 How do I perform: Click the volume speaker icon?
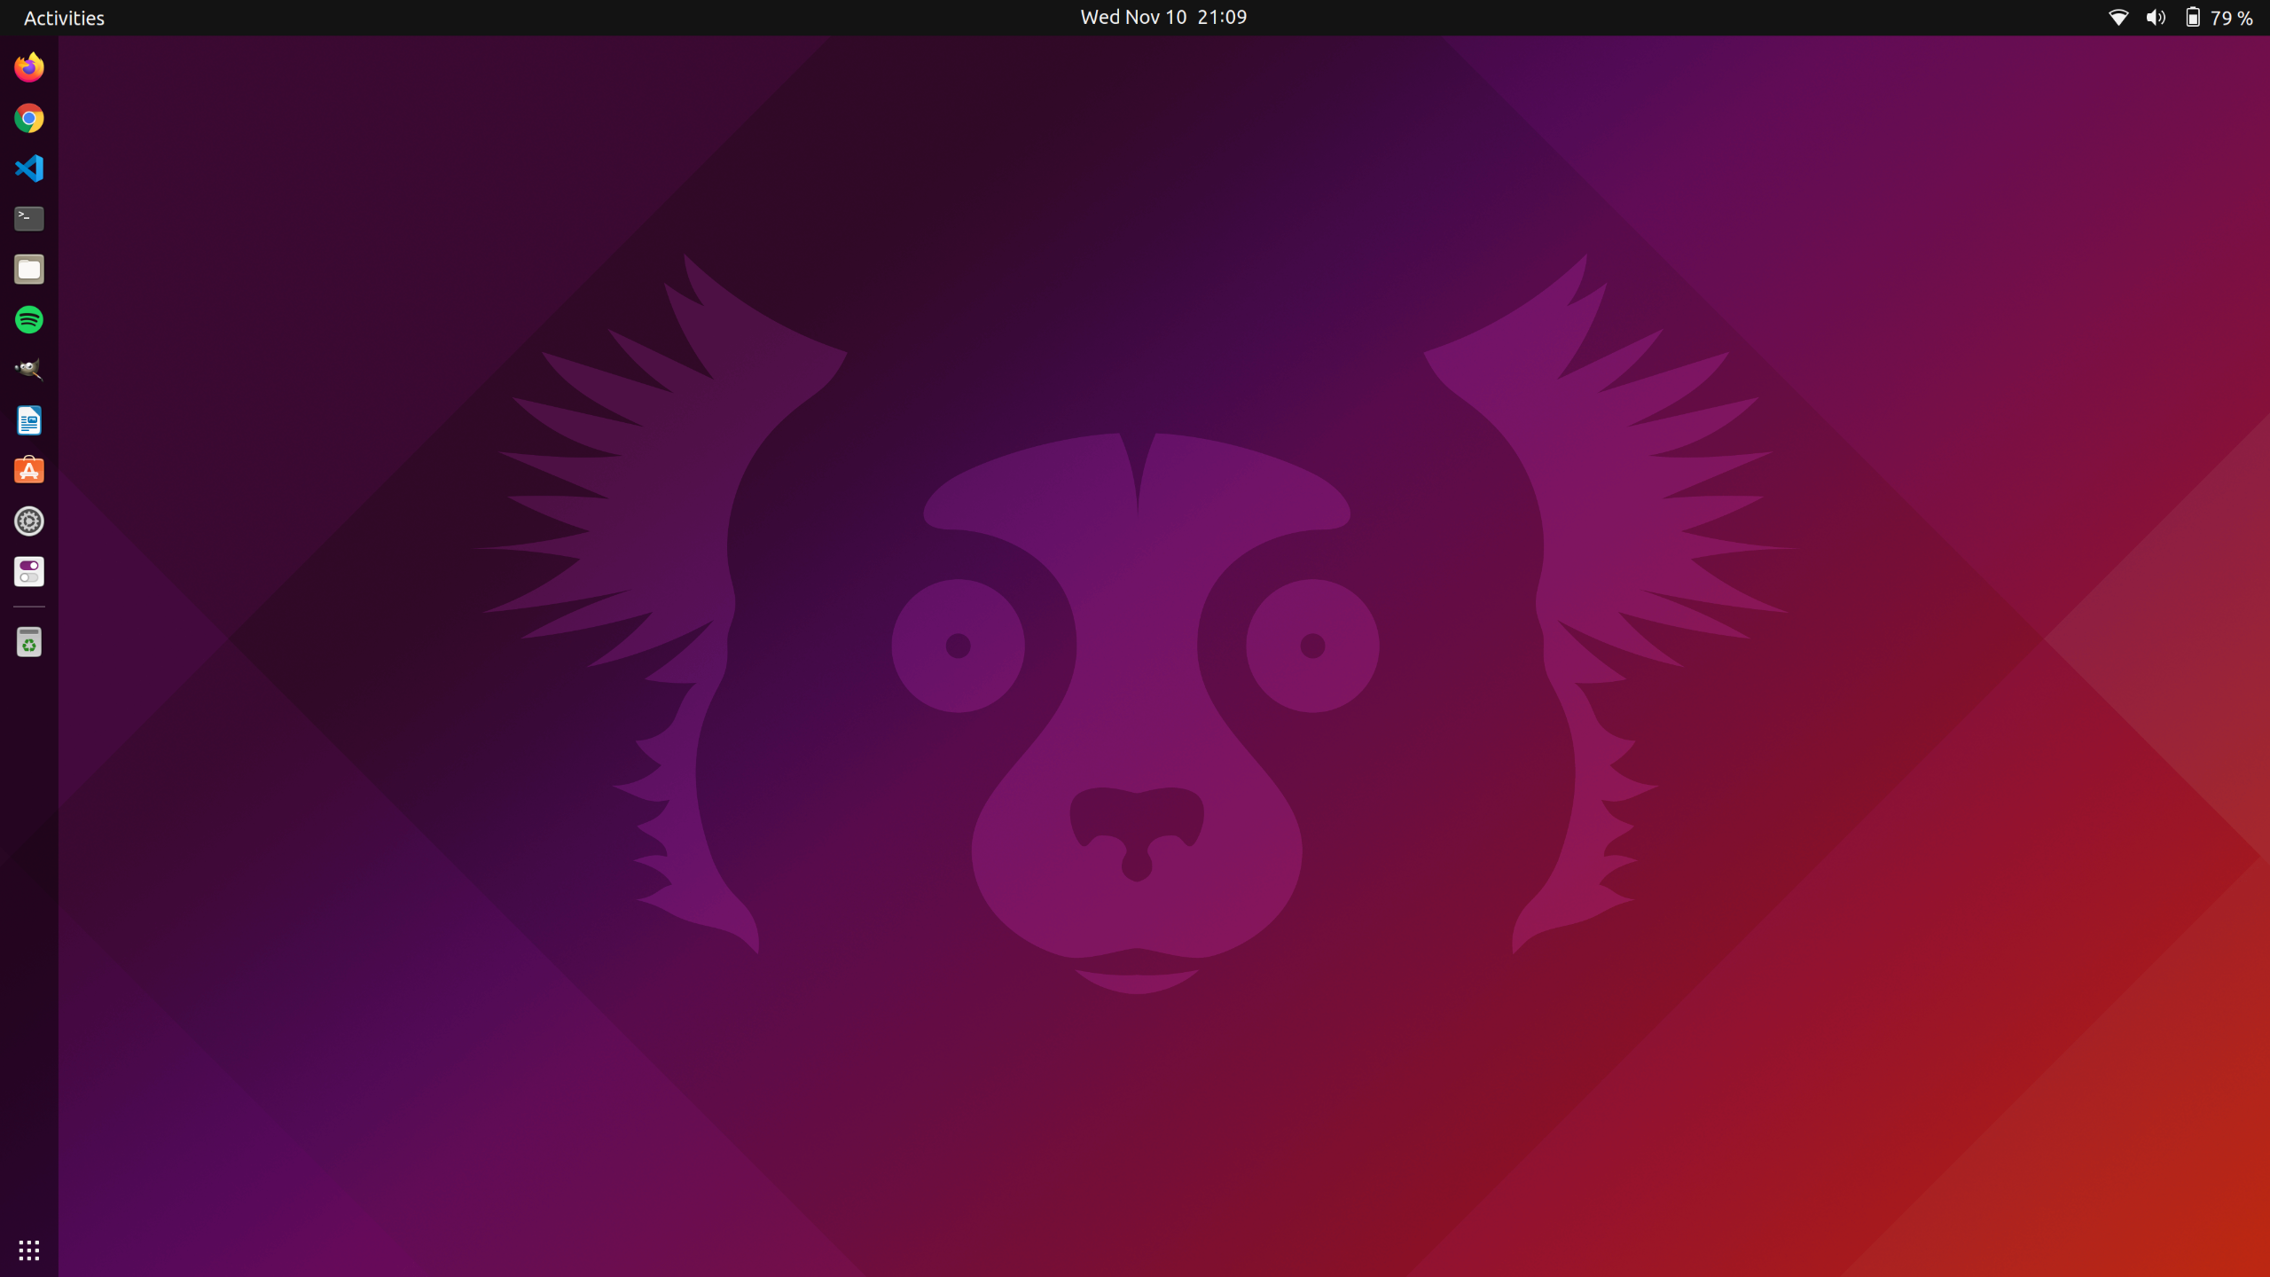click(x=2156, y=18)
